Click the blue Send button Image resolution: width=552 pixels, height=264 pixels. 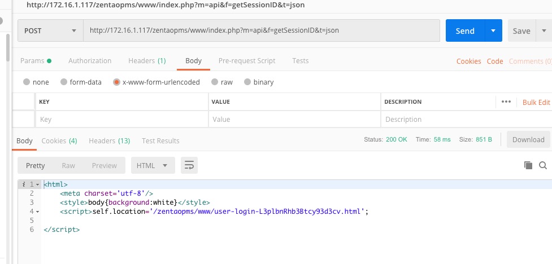(464, 31)
